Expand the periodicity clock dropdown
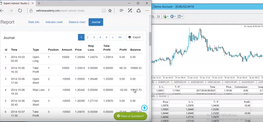The image size is (263, 122). [175, 16]
